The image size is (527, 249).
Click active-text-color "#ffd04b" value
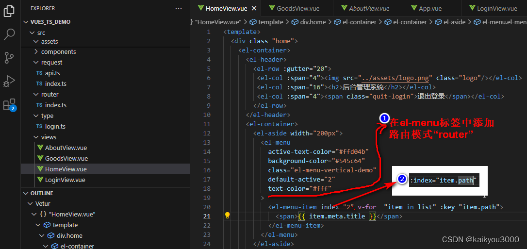(352, 151)
